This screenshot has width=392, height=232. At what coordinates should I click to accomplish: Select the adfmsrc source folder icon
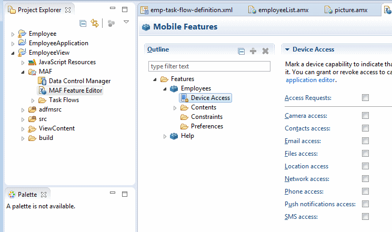click(32, 109)
